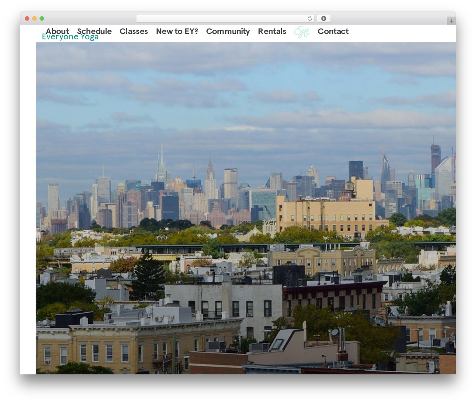Click the Everyone Yoga site title
The width and height of the screenshot is (476, 403).
70,37
